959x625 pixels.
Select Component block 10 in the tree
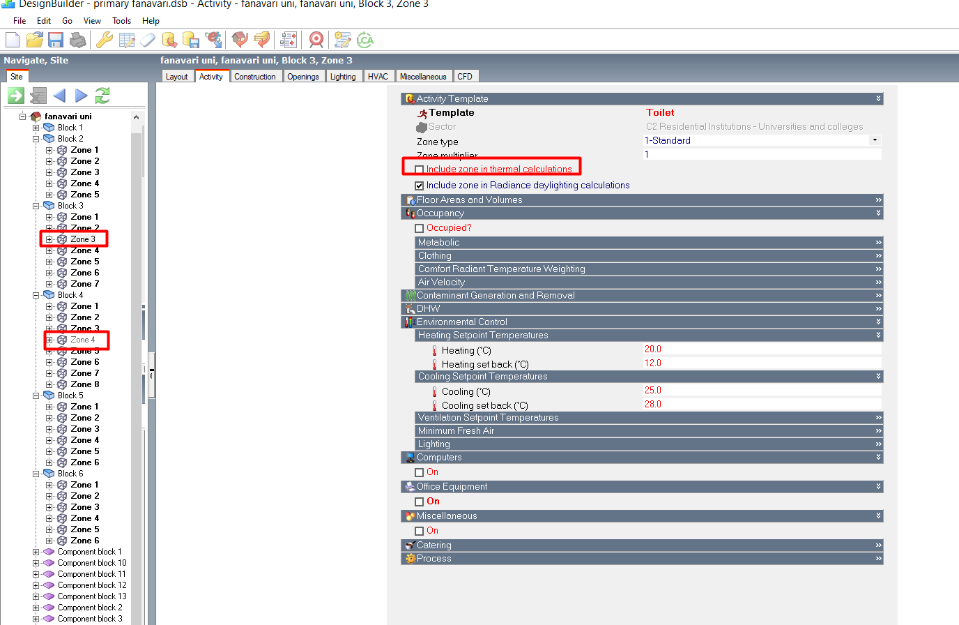click(92, 563)
